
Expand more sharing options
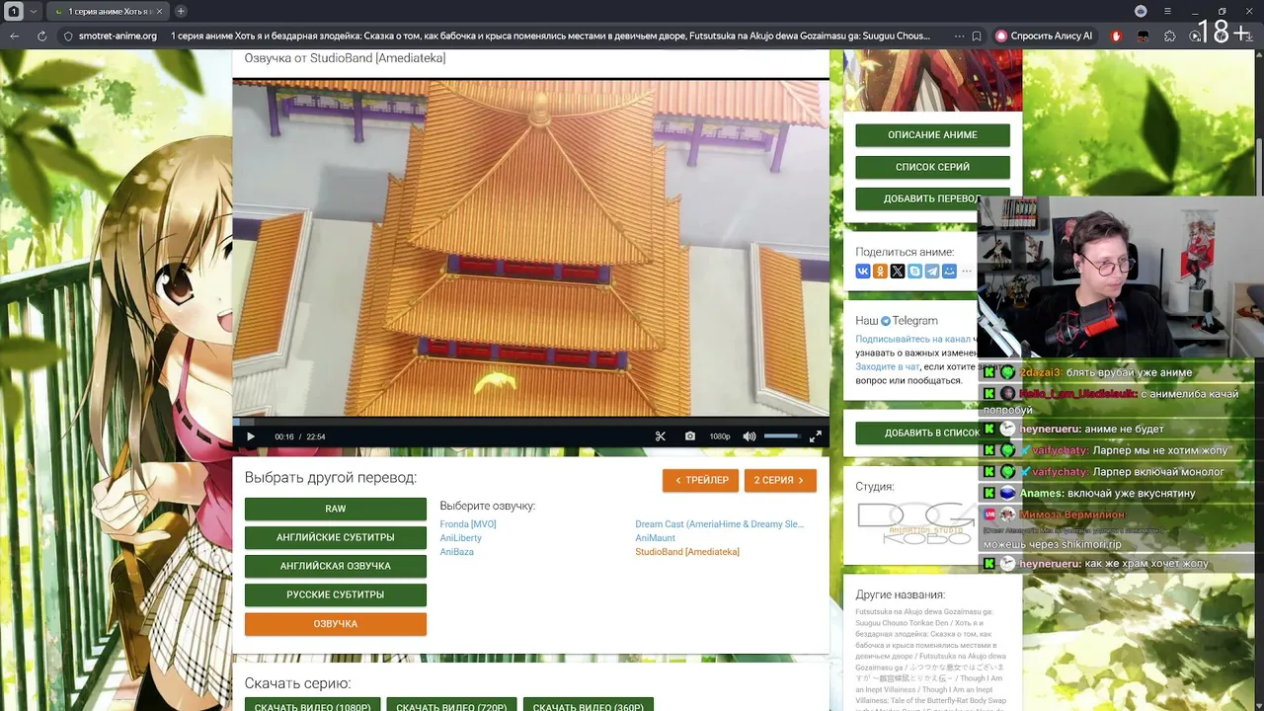[x=967, y=272]
